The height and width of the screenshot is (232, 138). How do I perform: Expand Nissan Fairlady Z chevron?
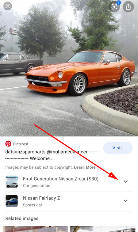click(125, 201)
